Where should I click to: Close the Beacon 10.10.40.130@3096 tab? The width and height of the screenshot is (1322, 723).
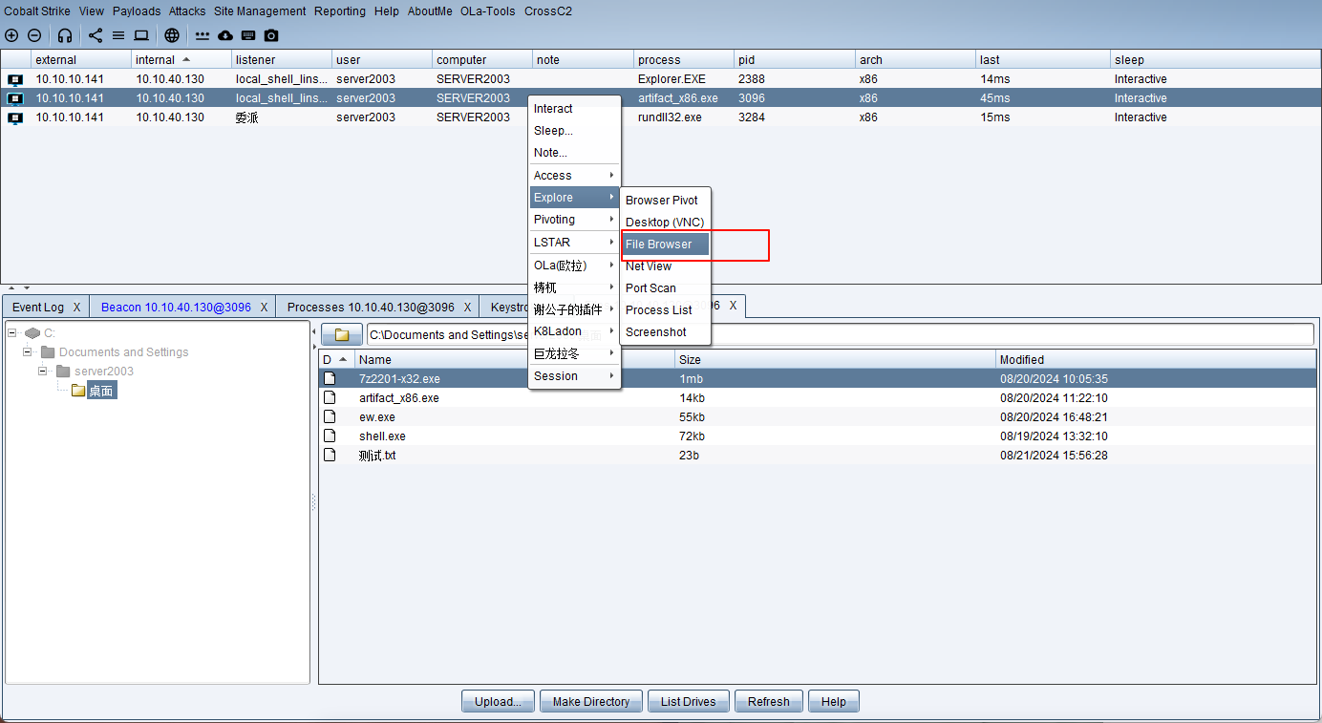[264, 307]
